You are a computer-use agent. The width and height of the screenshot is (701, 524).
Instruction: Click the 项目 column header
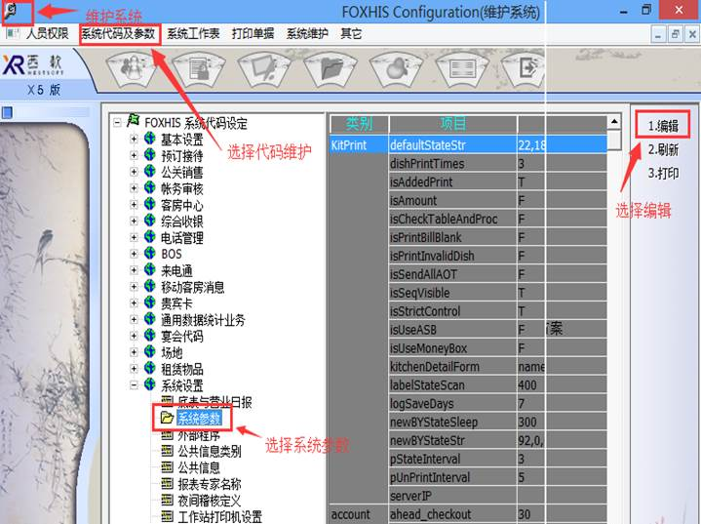(453, 124)
